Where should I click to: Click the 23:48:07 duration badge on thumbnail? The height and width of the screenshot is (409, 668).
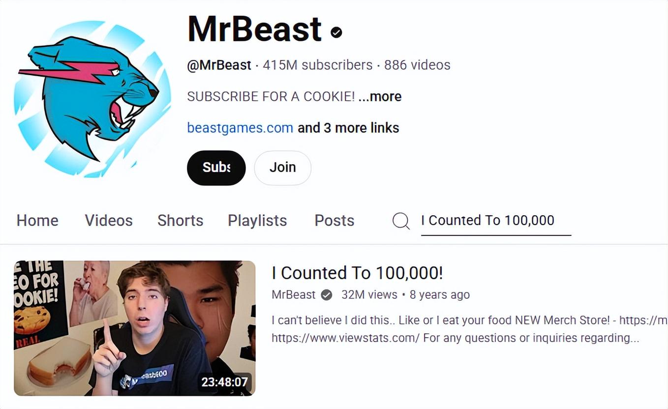225,382
